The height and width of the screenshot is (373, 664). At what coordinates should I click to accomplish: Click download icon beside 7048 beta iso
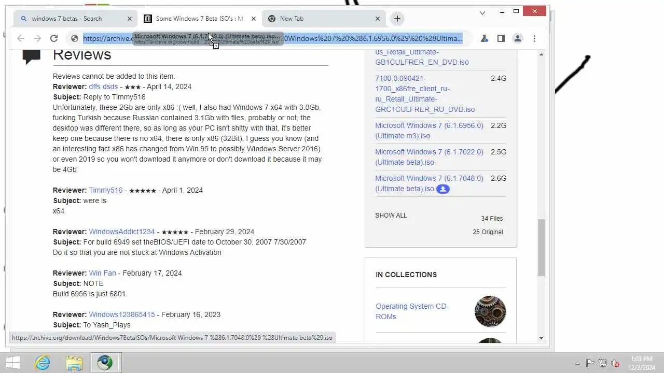coord(442,189)
